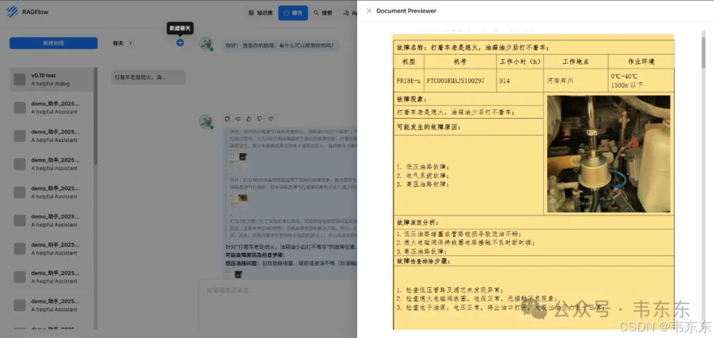
Task: Click the read-aloud speaker icon
Action: (x=238, y=119)
